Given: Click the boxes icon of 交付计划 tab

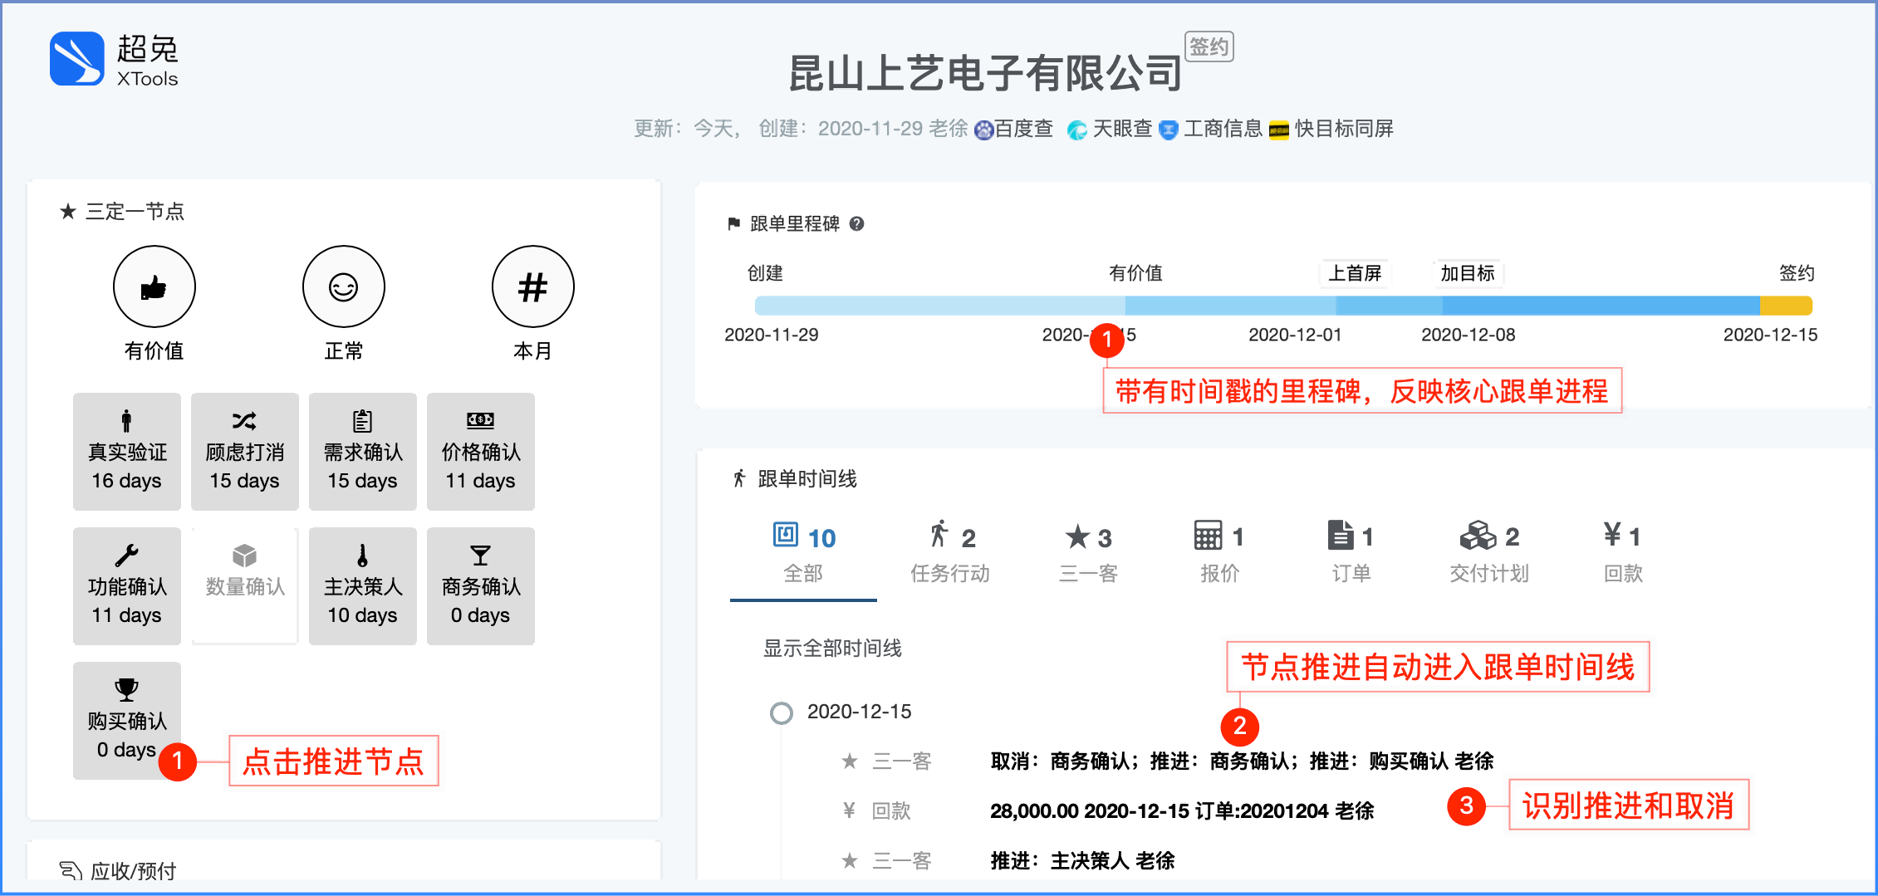Looking at the screenshot, I should click(1478, 535).
